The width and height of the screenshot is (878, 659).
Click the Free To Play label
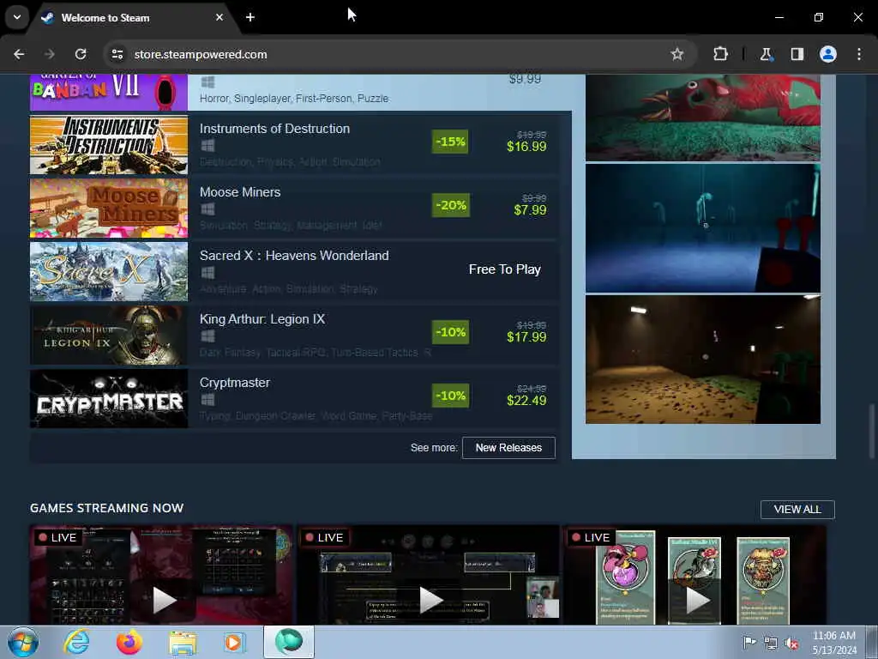coord(504,269)
